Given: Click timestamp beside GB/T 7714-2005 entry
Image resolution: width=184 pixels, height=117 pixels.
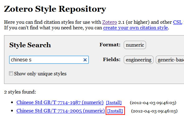Looking at the screenshot, I should click(154, 111).
